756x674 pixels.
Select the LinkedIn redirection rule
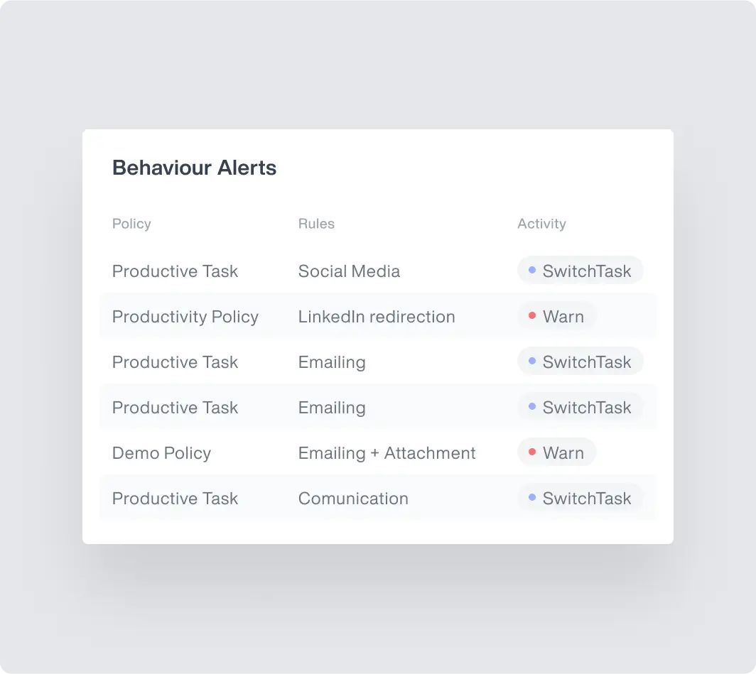tap(377, 317)
